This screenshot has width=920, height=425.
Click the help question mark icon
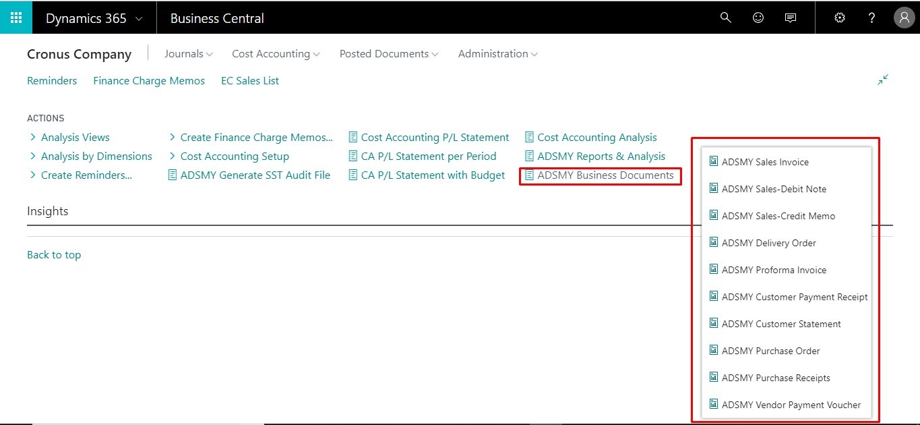872,18
